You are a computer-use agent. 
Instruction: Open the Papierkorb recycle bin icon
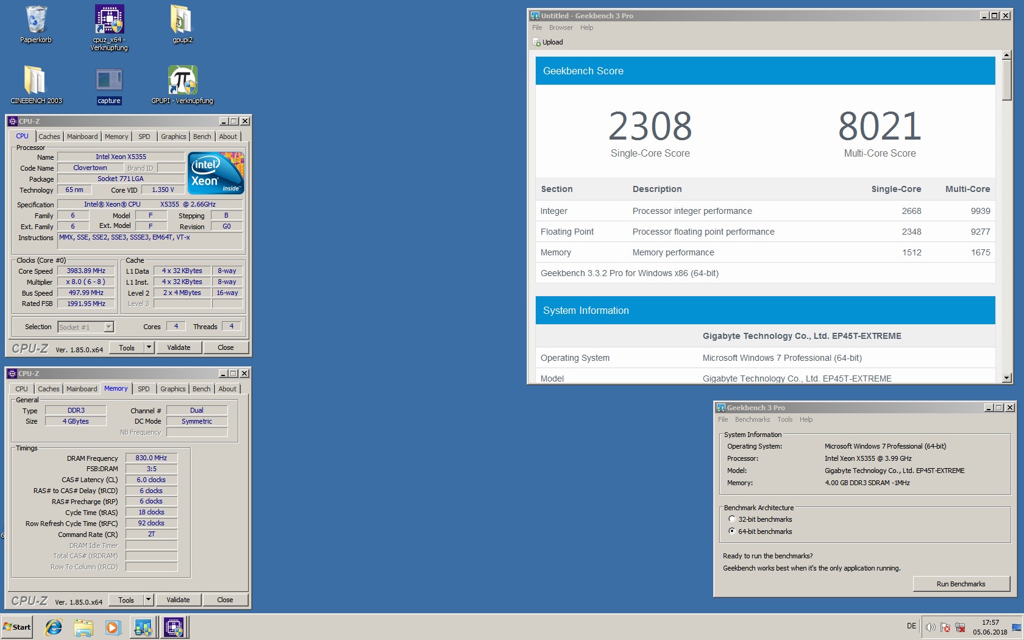tap(36, 24)
